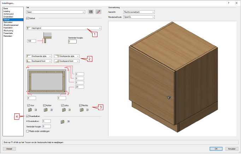Uncheck the Achter plinth side
This screenshot has height=154, width=241.
point(44,105)
